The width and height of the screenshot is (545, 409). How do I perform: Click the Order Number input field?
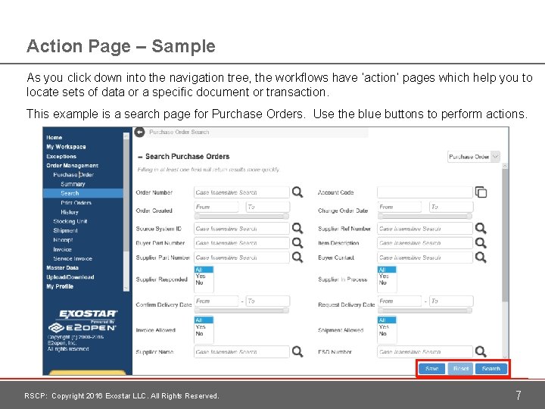click(241, 192)
